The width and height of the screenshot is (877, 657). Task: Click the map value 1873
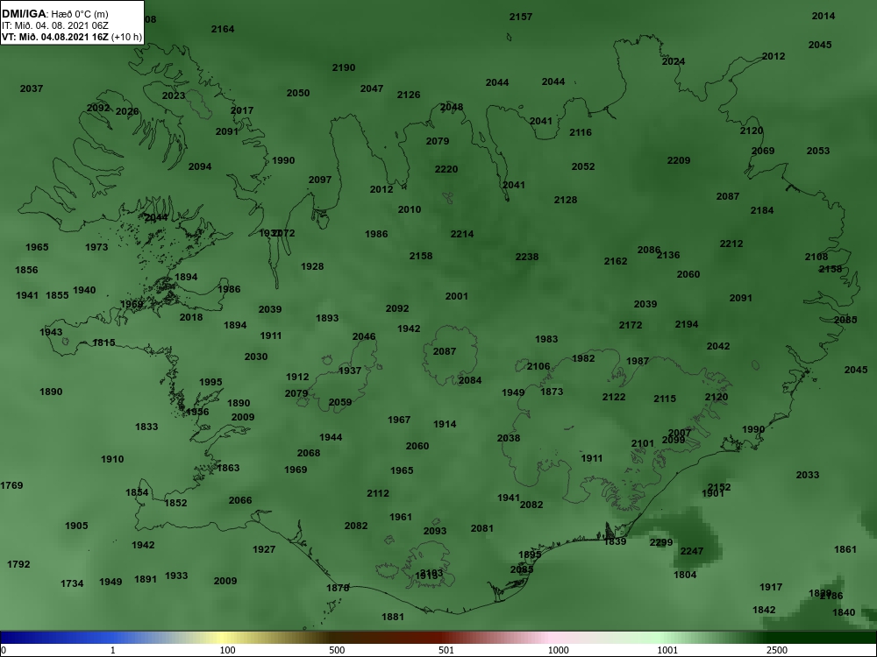(x=552, y=391)
